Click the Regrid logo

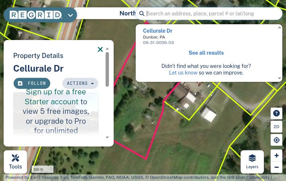pyautogui.click(x=36, y=15)
